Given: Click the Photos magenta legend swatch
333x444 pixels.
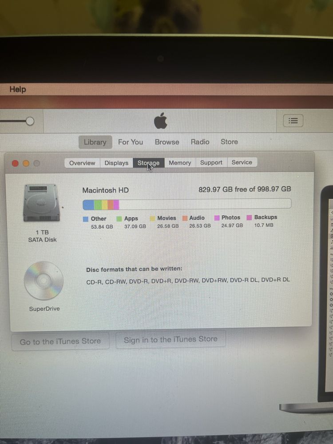Looking at the screenshot, I should point(217,218).
